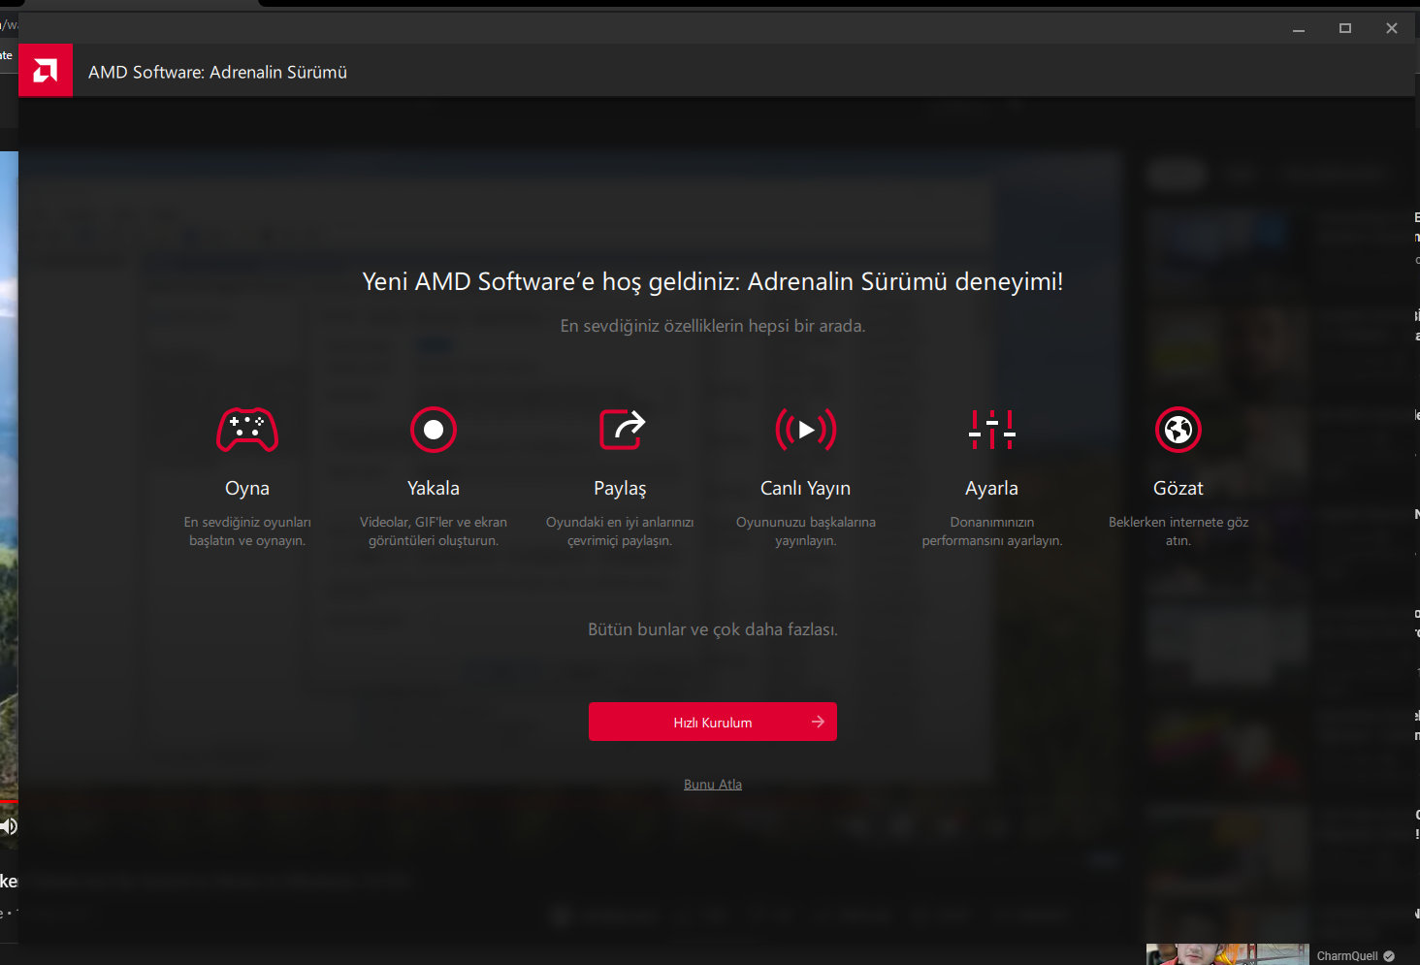This screenshot has height=965, width=1420.
Task: Click the 'Ayarla' label
Action: pyautogui.click(x=992, y=489)
